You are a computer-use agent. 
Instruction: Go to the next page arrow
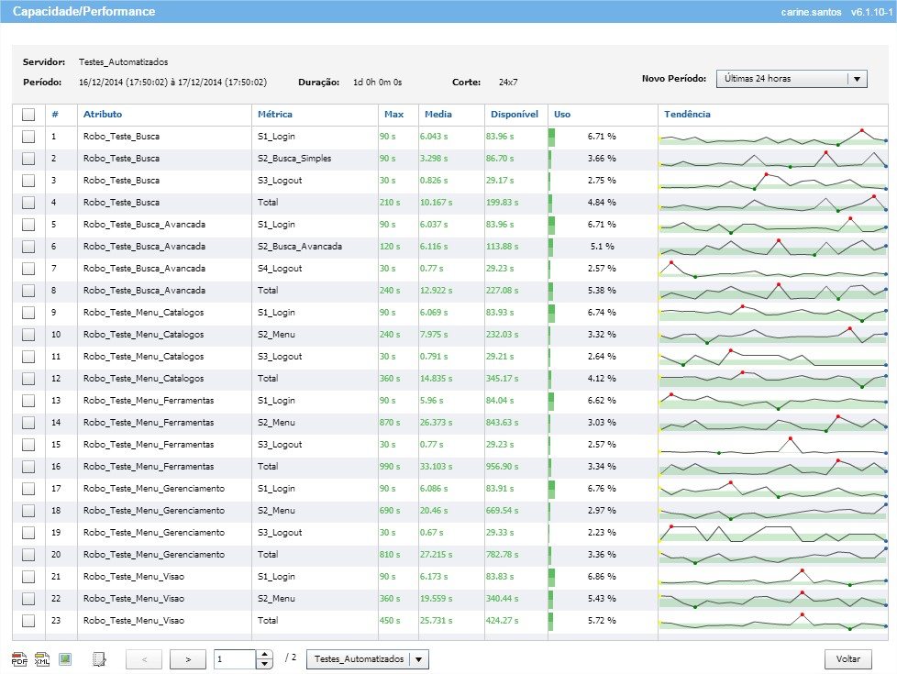pos(188,658)
